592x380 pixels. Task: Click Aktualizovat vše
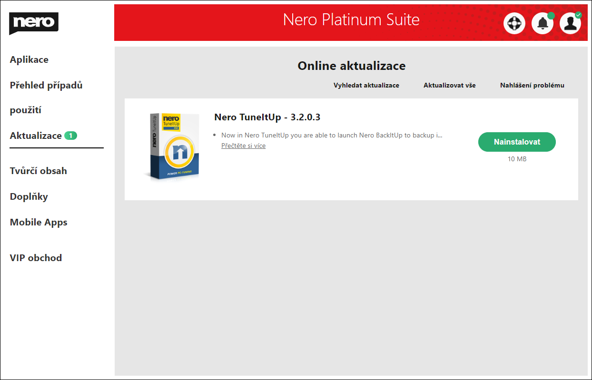pyautogui.click(x=449, y=86)
